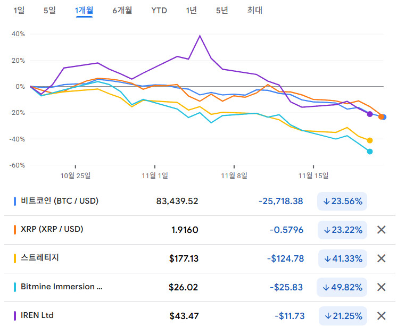Open the 비트코인 (BTC / USD) row

(59, 201)
